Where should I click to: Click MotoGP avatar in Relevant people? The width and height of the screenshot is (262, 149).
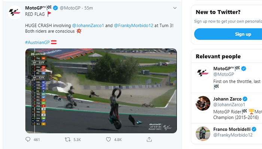pos(203,73)
